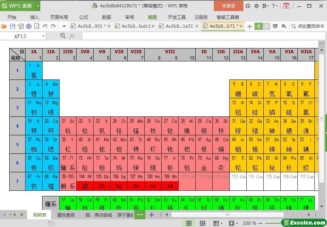Open the 插入 ribbon tab

(35, 17)
